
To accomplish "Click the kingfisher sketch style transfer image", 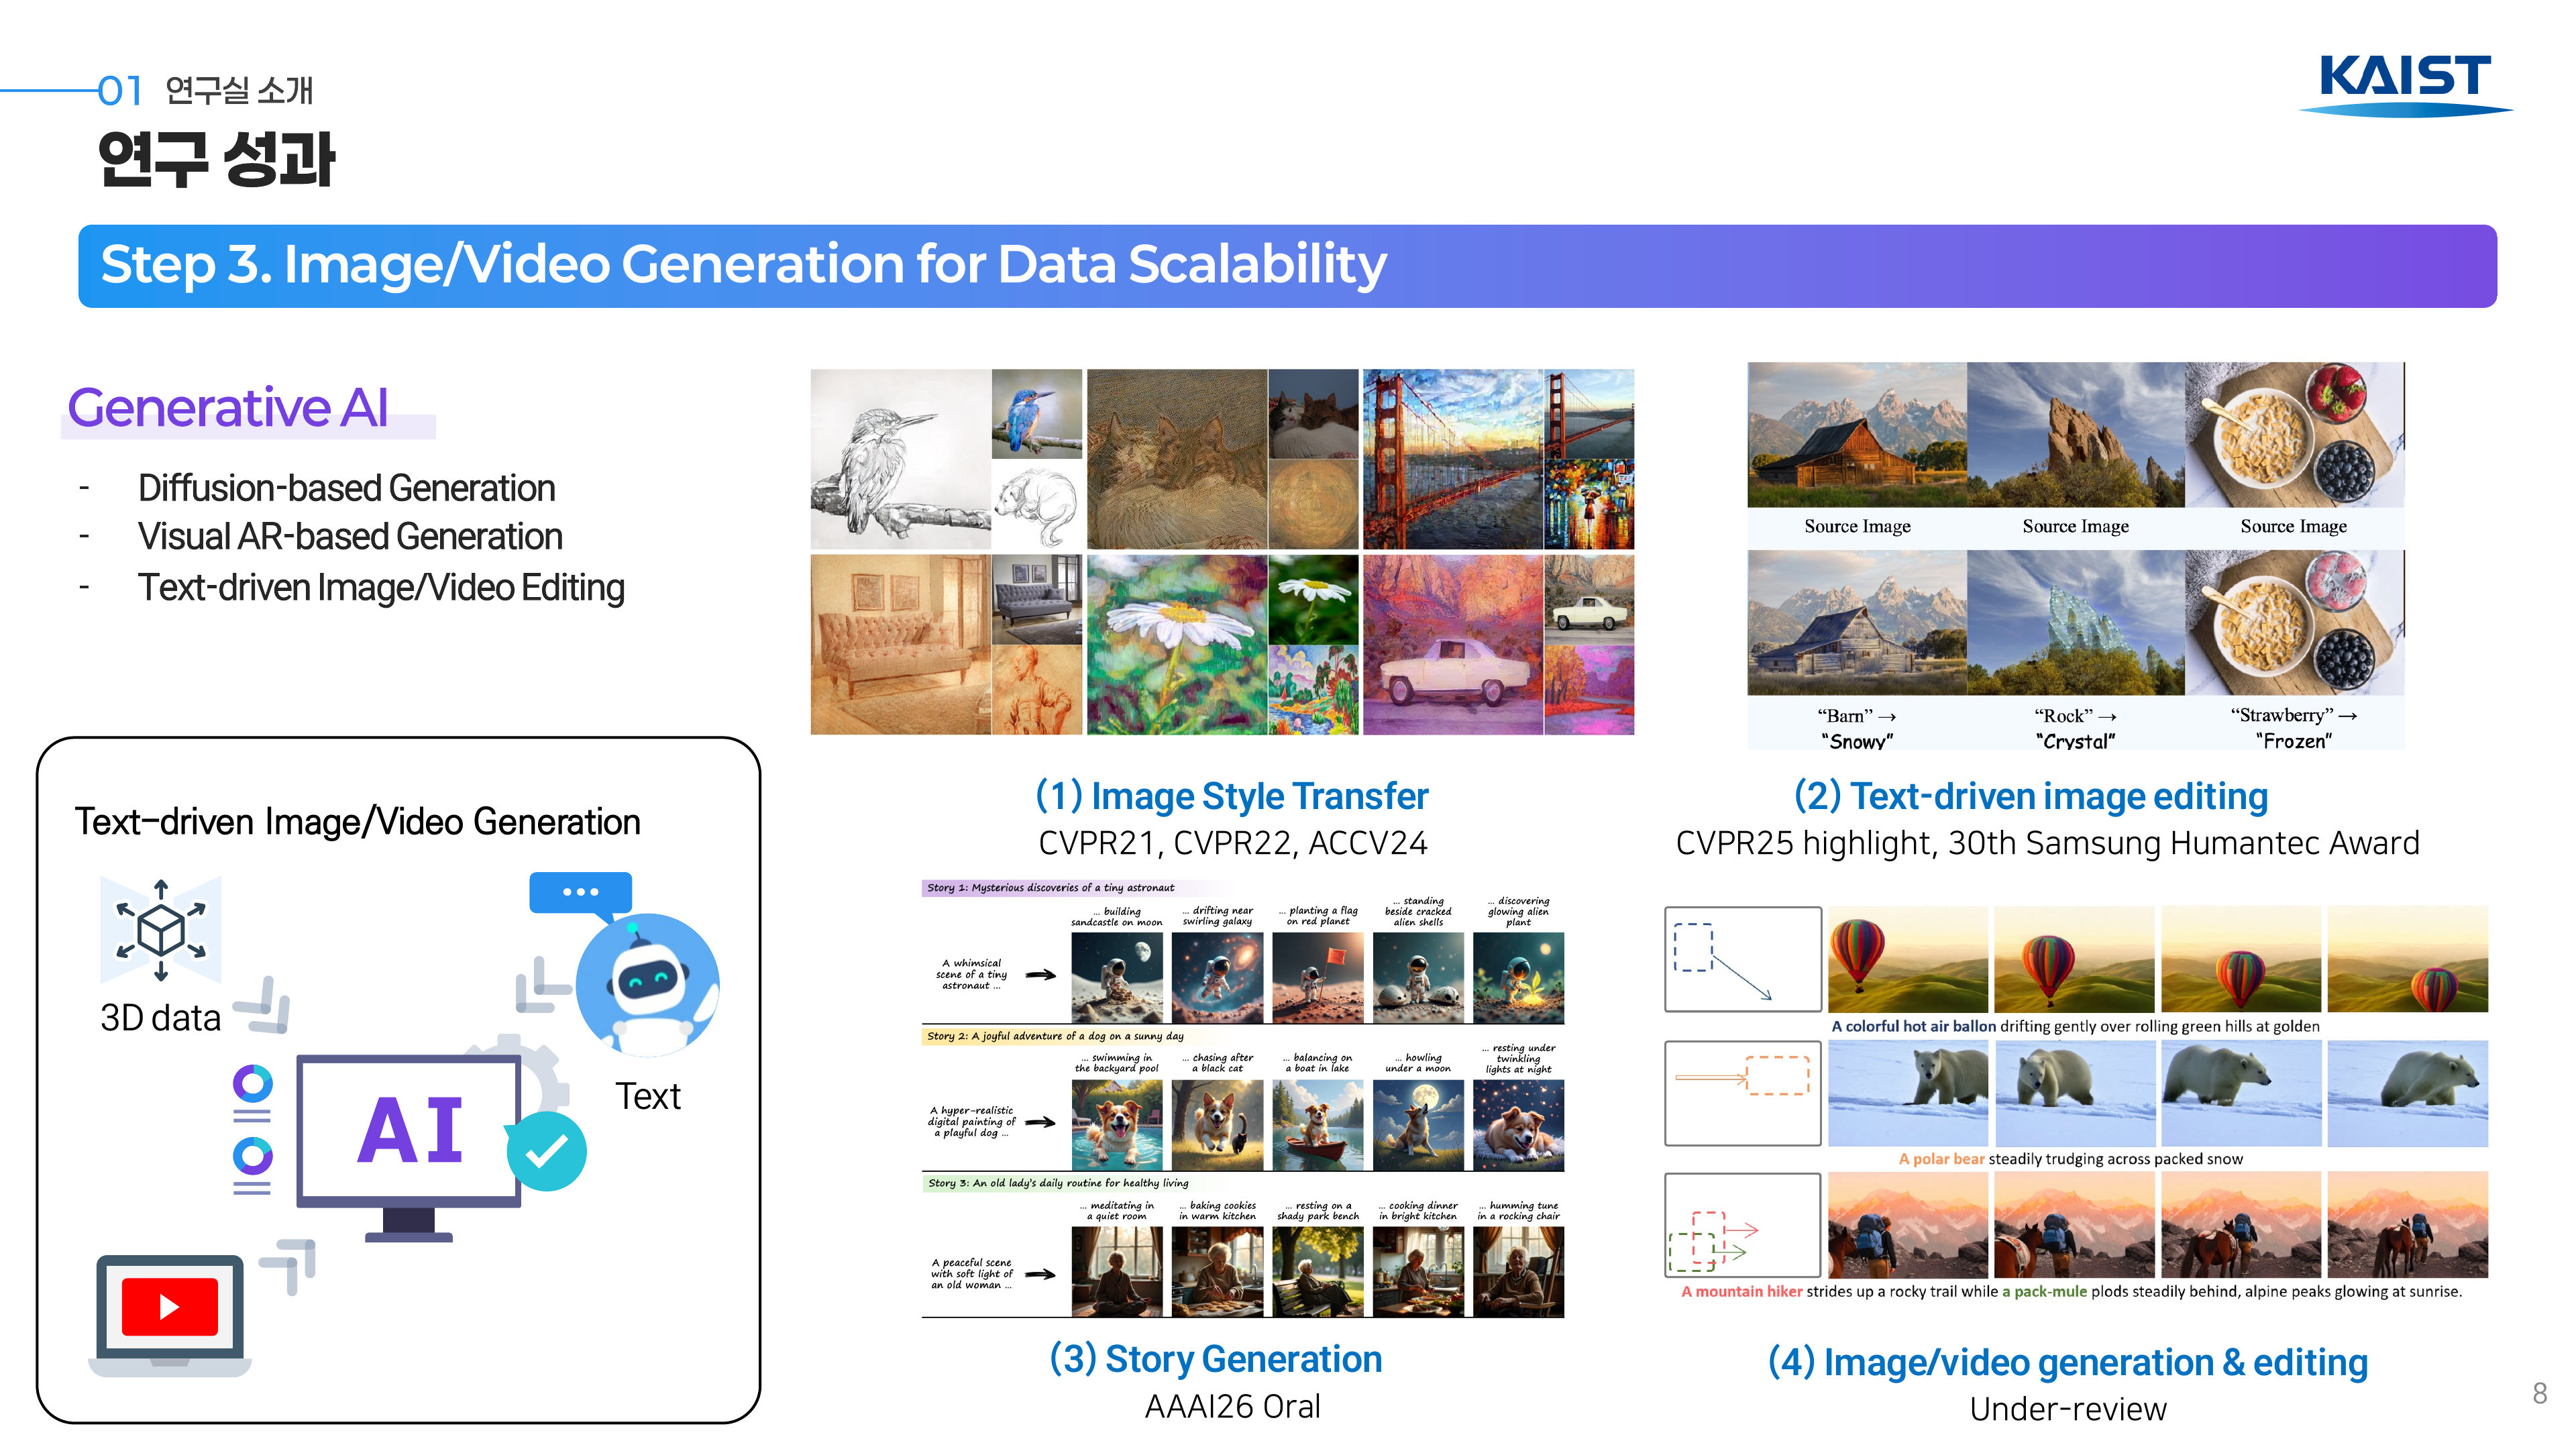I will coord(900,459).
